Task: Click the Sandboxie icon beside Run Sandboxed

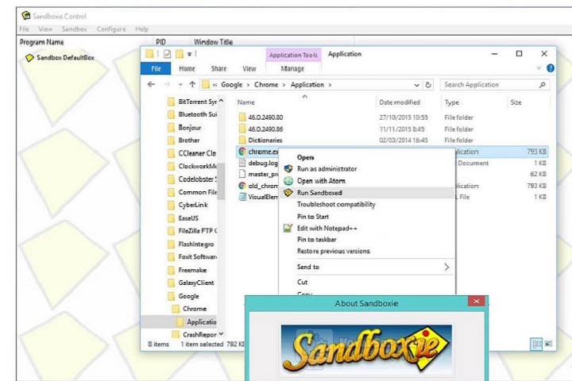Action: tap(288, 193)
